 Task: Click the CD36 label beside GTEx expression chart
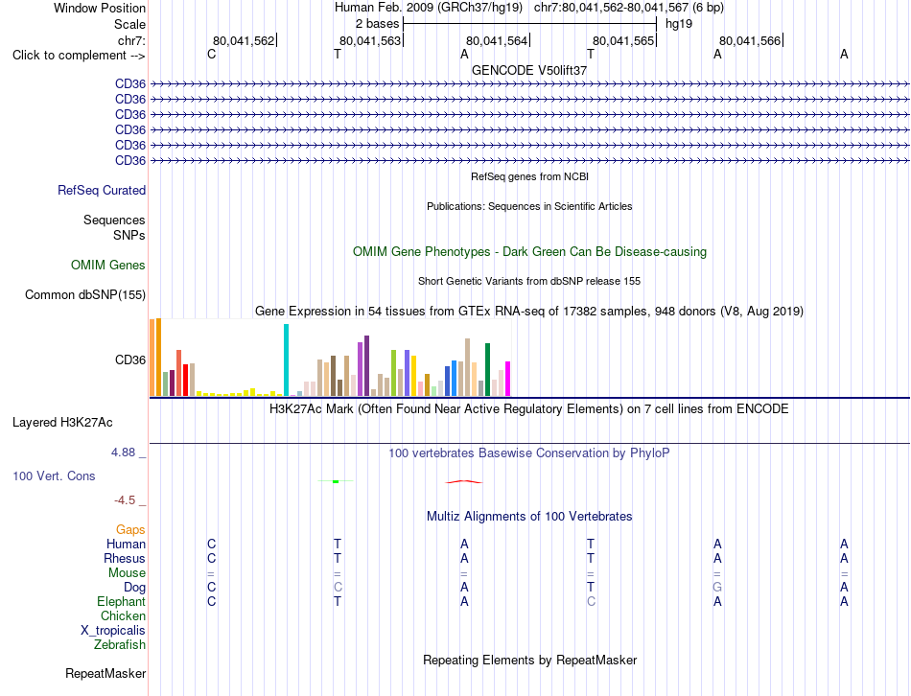130,360
